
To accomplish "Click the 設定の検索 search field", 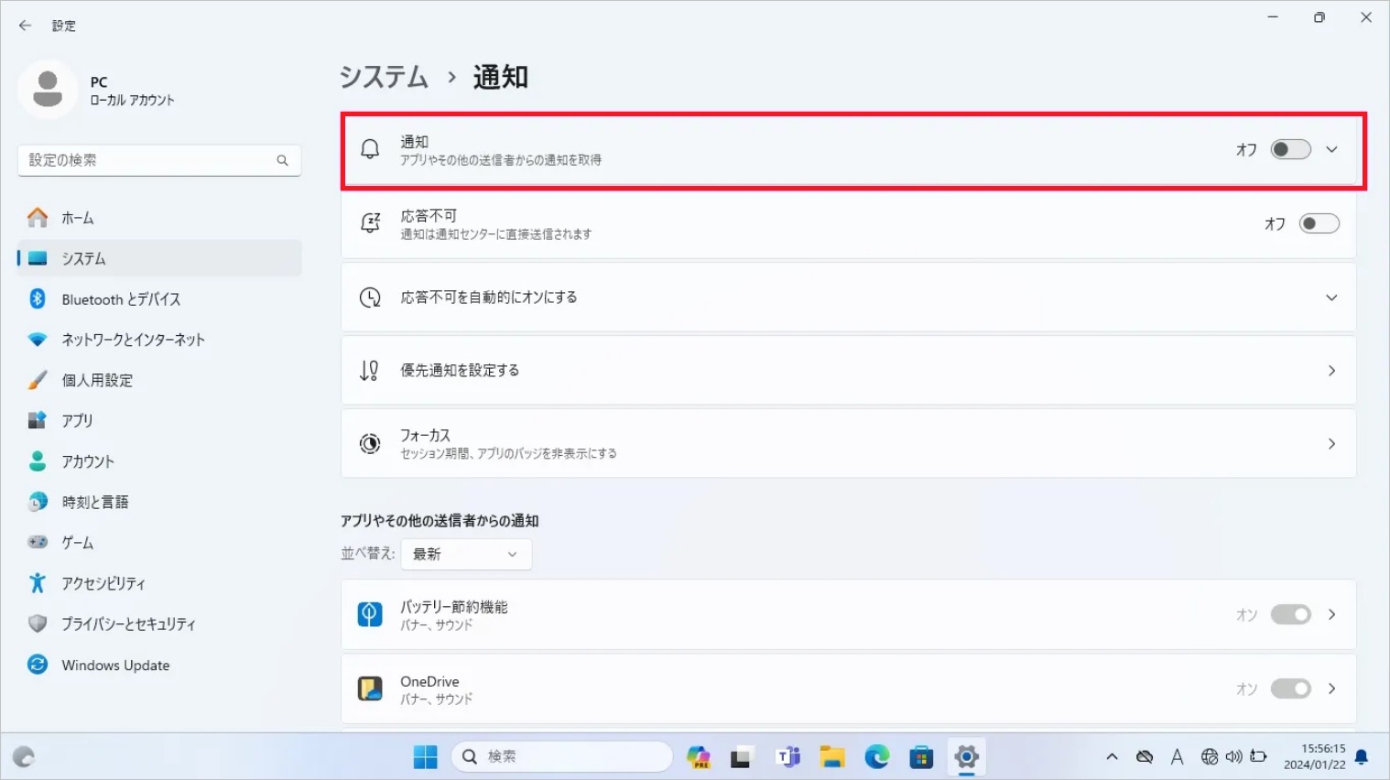I will pyautogui.click(x=159, y=160).
